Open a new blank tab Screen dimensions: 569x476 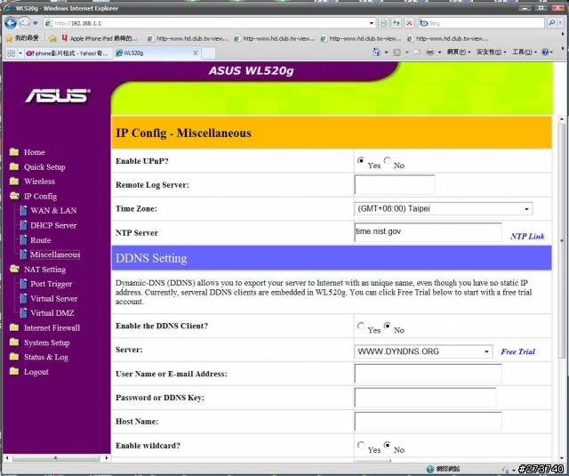click(x=208, y=53)
